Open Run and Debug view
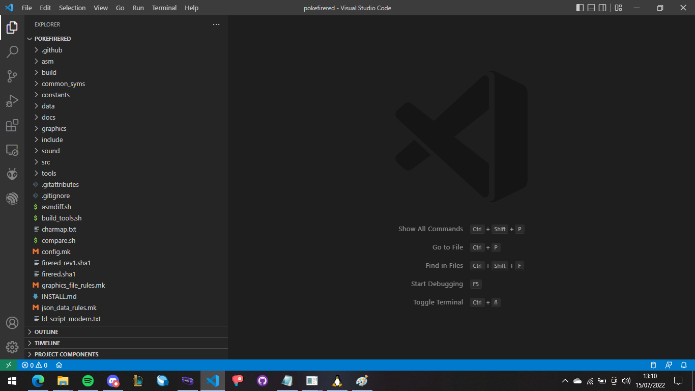The image size is (695, 391). pyautogui.click(x=12, y=101)
